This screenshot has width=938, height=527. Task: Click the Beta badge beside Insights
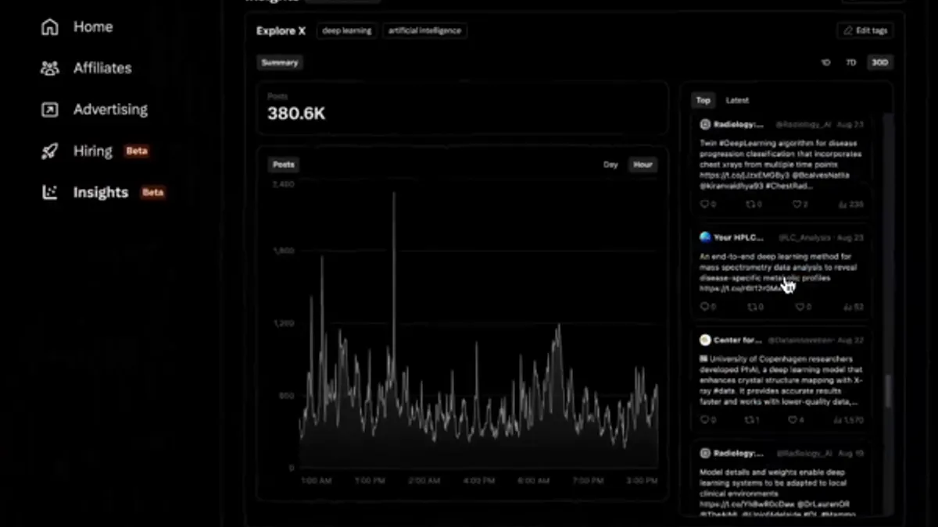[152, 192]
